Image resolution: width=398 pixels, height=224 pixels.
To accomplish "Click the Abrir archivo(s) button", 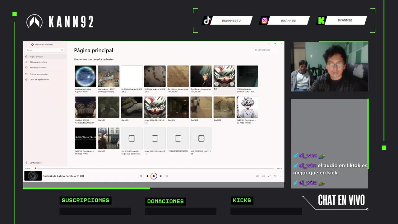I will [x=262, y=50].
